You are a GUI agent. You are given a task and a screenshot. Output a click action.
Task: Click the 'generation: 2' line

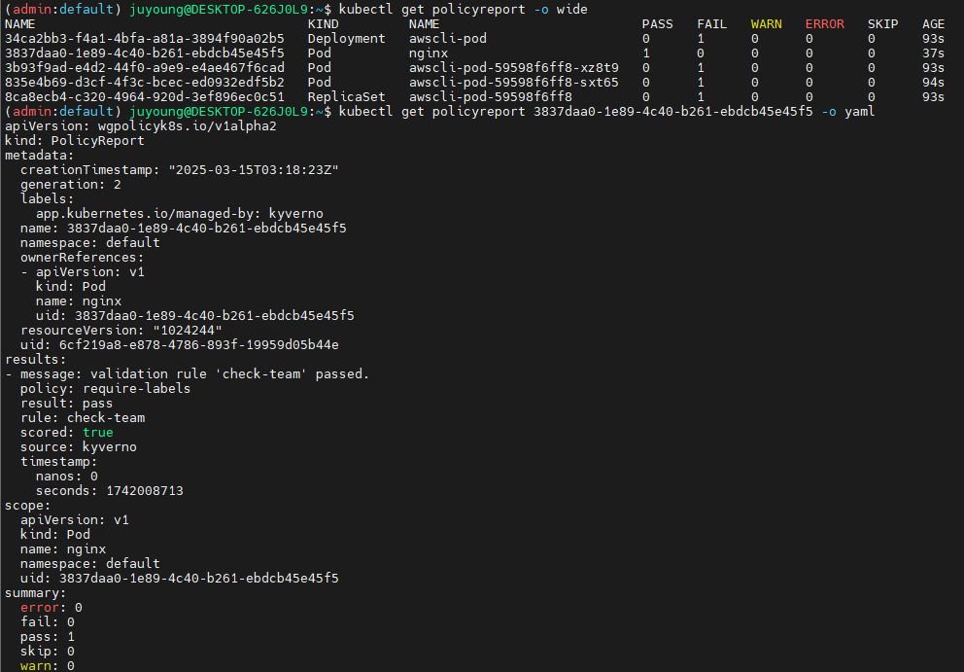[x=71, y=185]
